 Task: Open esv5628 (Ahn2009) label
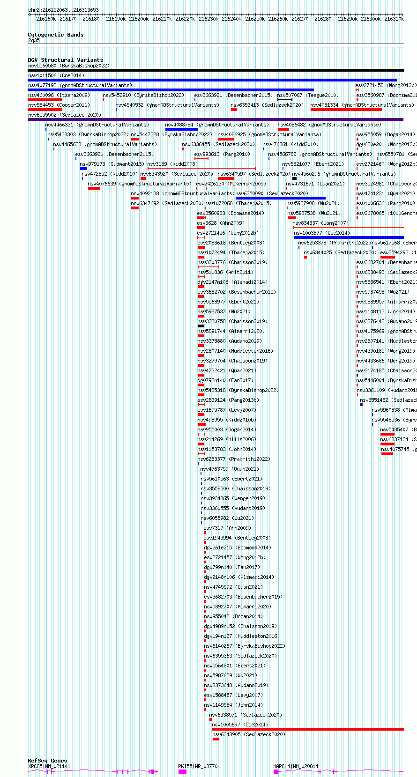pyautogui.click(x=221, y=223)
